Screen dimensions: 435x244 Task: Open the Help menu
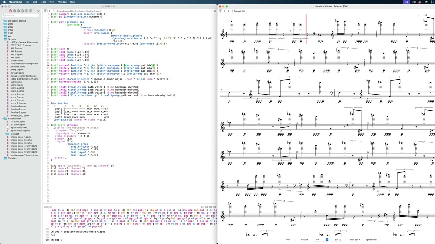click(72, 2)
